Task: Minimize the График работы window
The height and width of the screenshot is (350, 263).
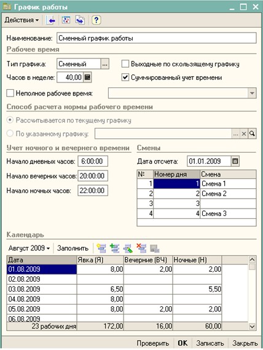Action: (232, 8)
